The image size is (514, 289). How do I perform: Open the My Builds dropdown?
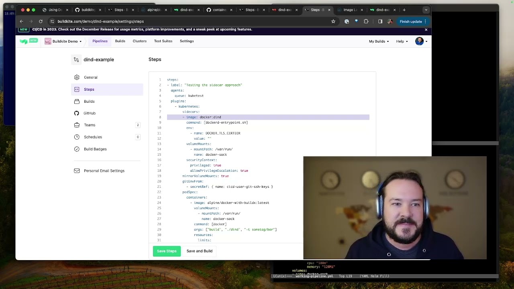pos(379,41)
